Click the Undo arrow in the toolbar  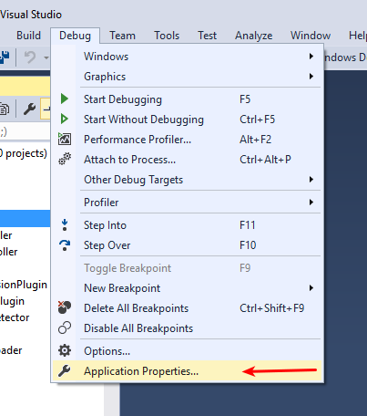click(30, 57)
